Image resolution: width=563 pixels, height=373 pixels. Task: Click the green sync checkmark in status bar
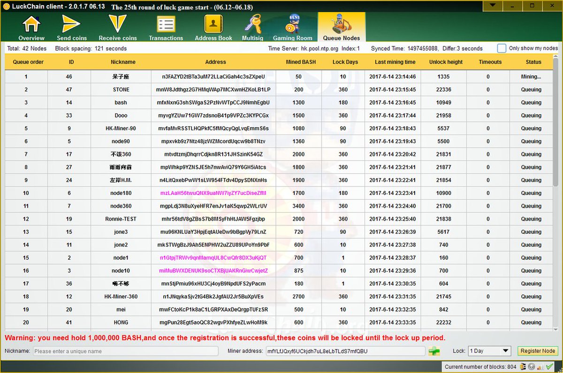click(x=549, y=366)
